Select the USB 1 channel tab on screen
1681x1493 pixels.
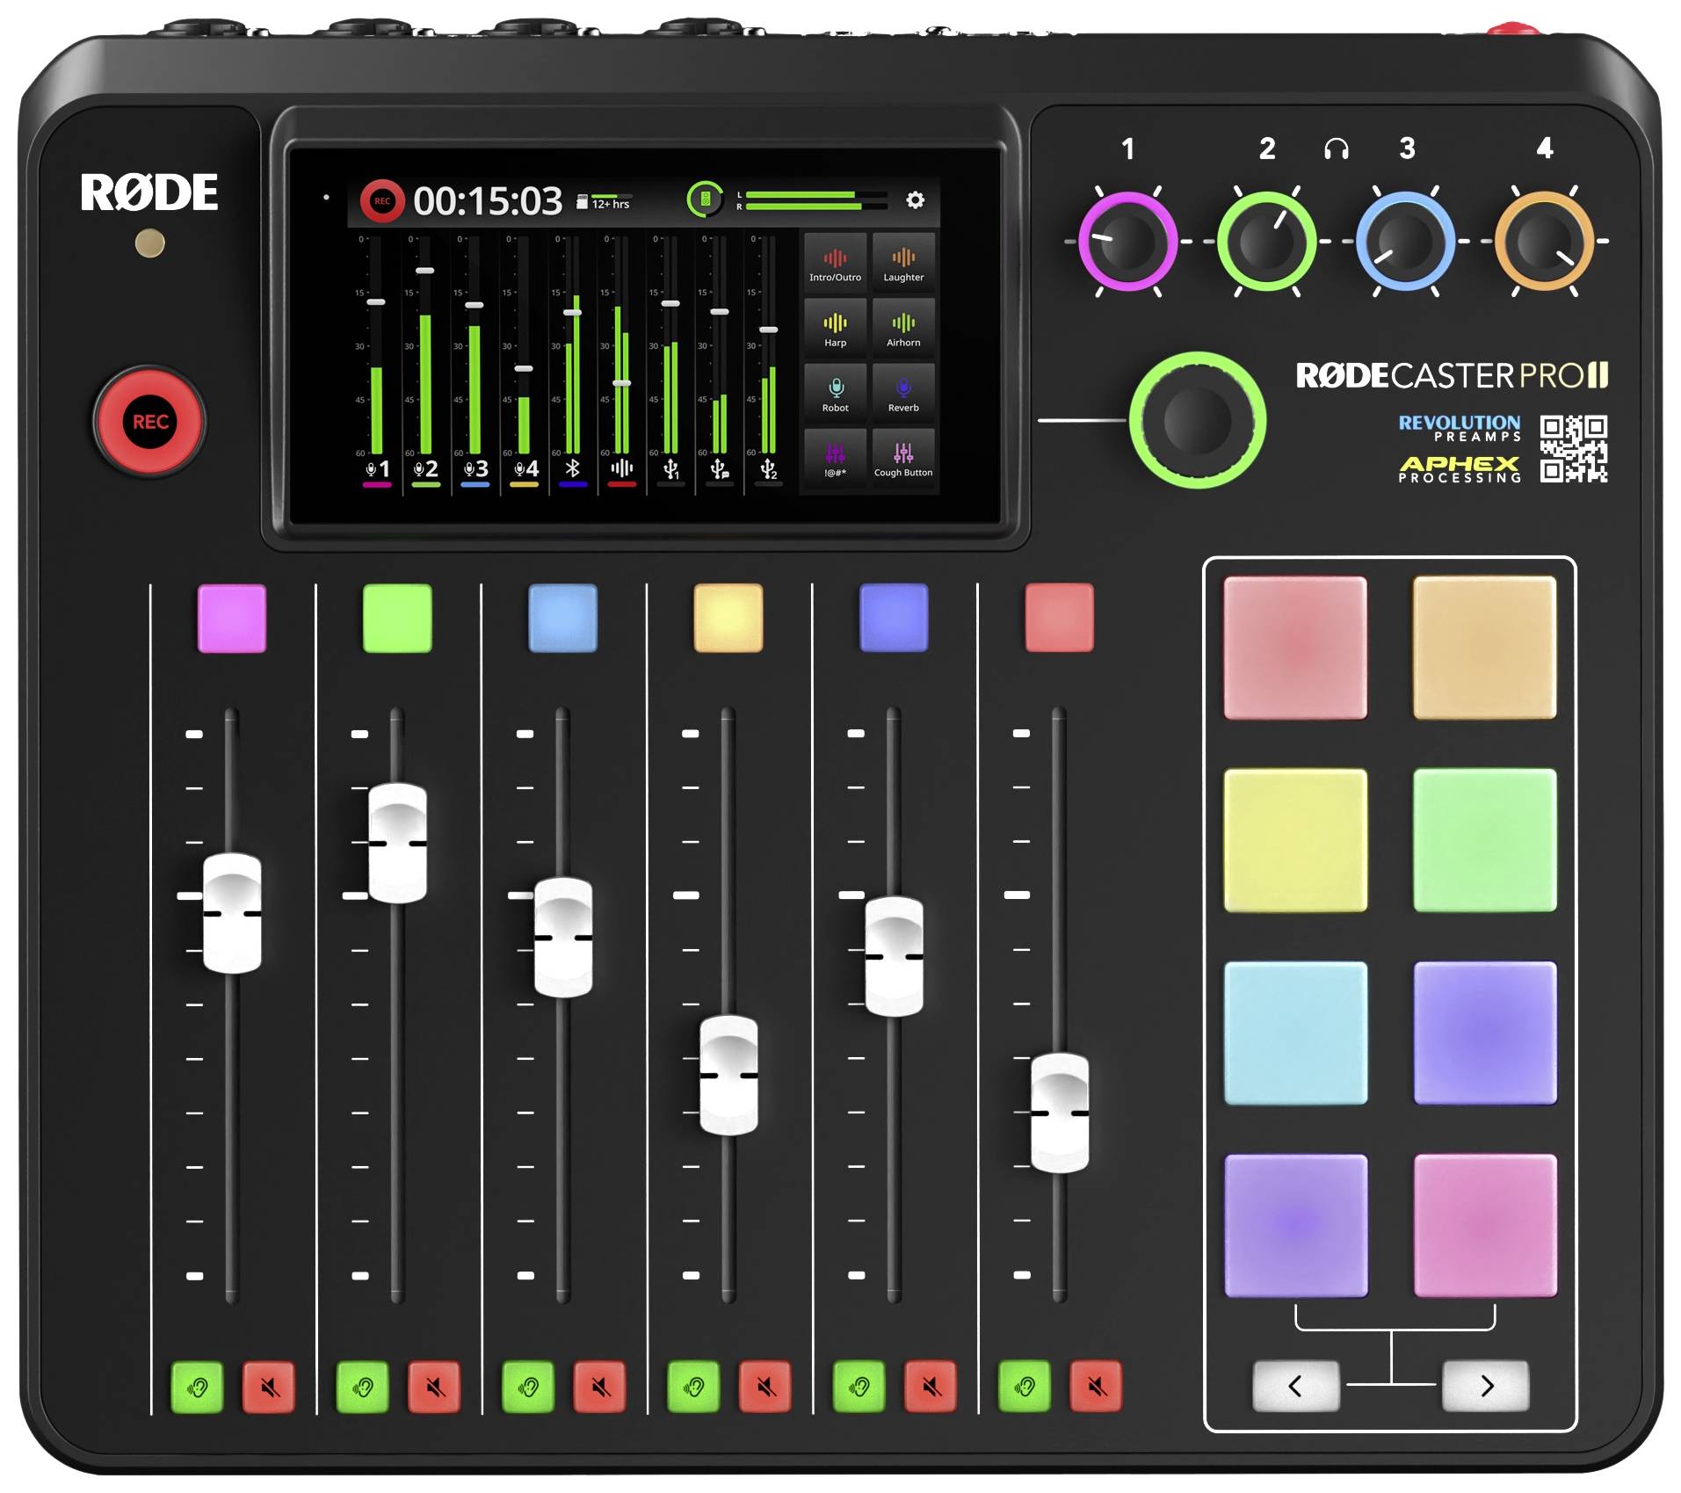pos(670,468)
